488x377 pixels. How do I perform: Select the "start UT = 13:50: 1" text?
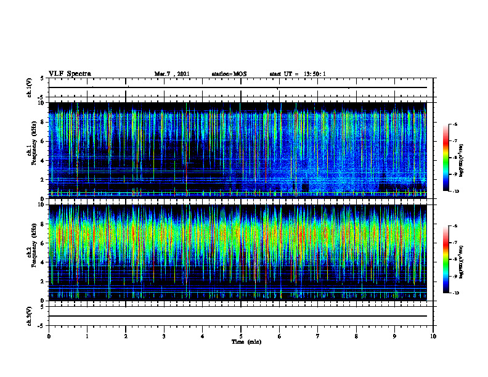298,74
